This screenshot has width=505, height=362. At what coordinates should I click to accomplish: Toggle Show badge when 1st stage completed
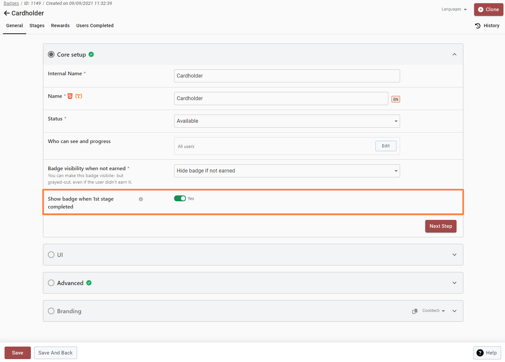pyautogui.click(x=180, y=198)
